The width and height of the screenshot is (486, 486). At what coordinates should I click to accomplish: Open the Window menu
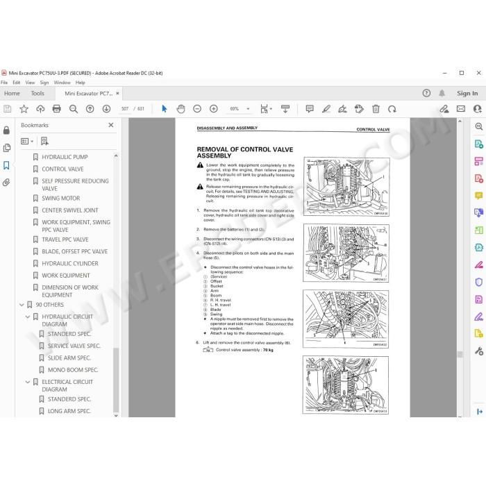62,83
